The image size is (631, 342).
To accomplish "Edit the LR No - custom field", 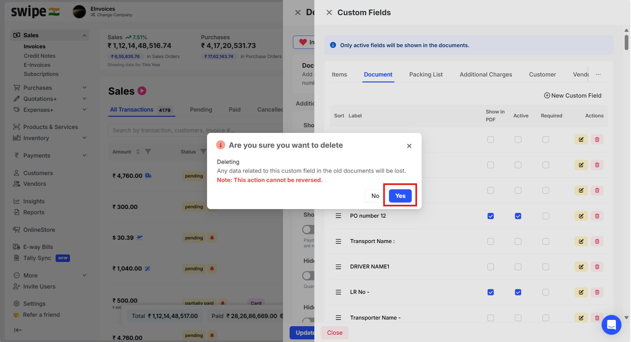I will (581, 292).
